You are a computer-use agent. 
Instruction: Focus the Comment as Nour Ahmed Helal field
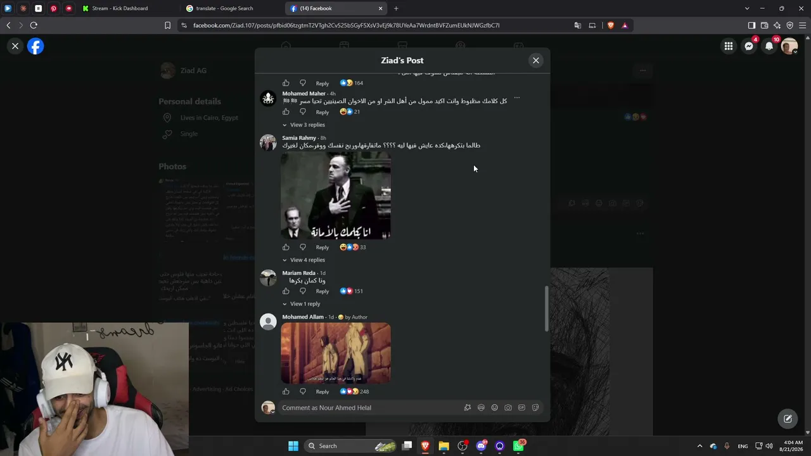[369, 408]
